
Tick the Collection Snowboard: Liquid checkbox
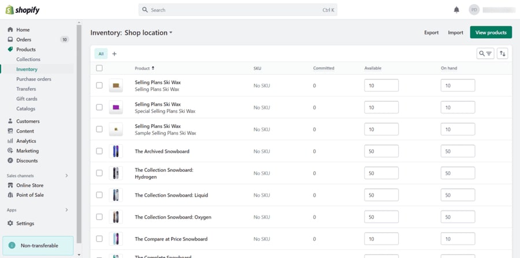coord(99,195)
